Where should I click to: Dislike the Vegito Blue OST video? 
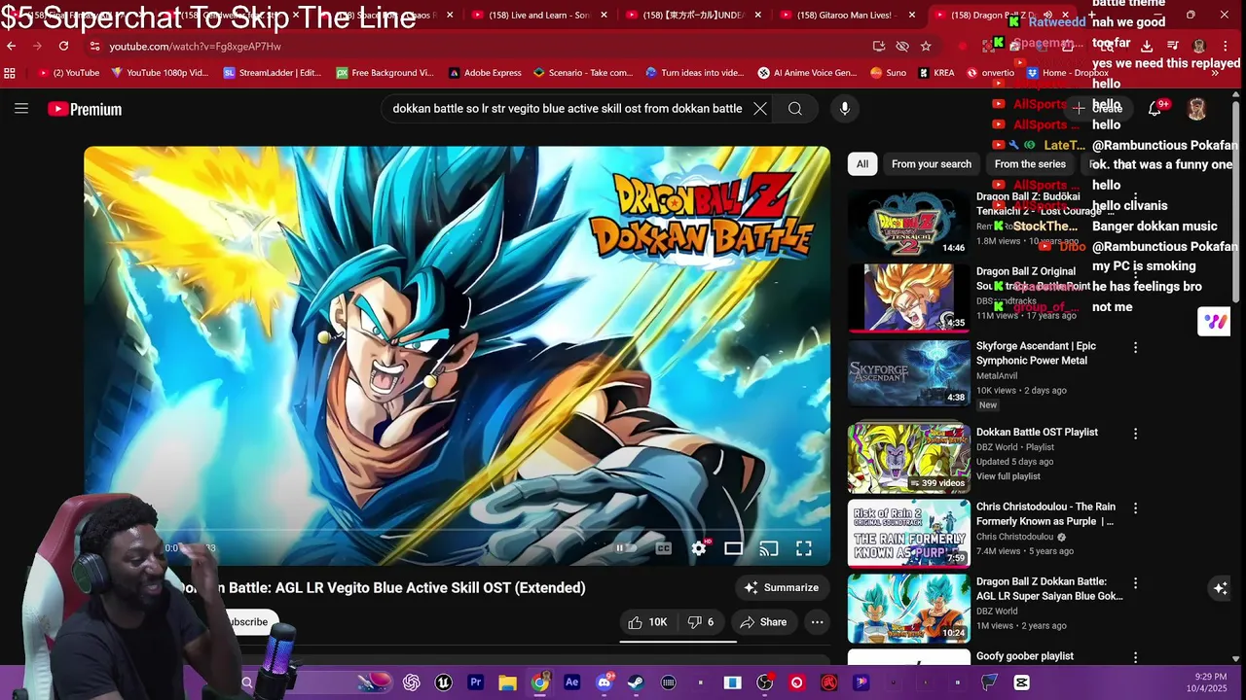click(x=702, y=622)
